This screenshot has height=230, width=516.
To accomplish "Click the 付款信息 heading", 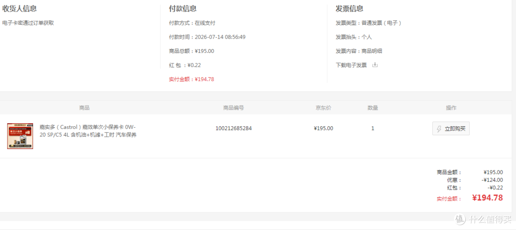I will click(183, 9).
